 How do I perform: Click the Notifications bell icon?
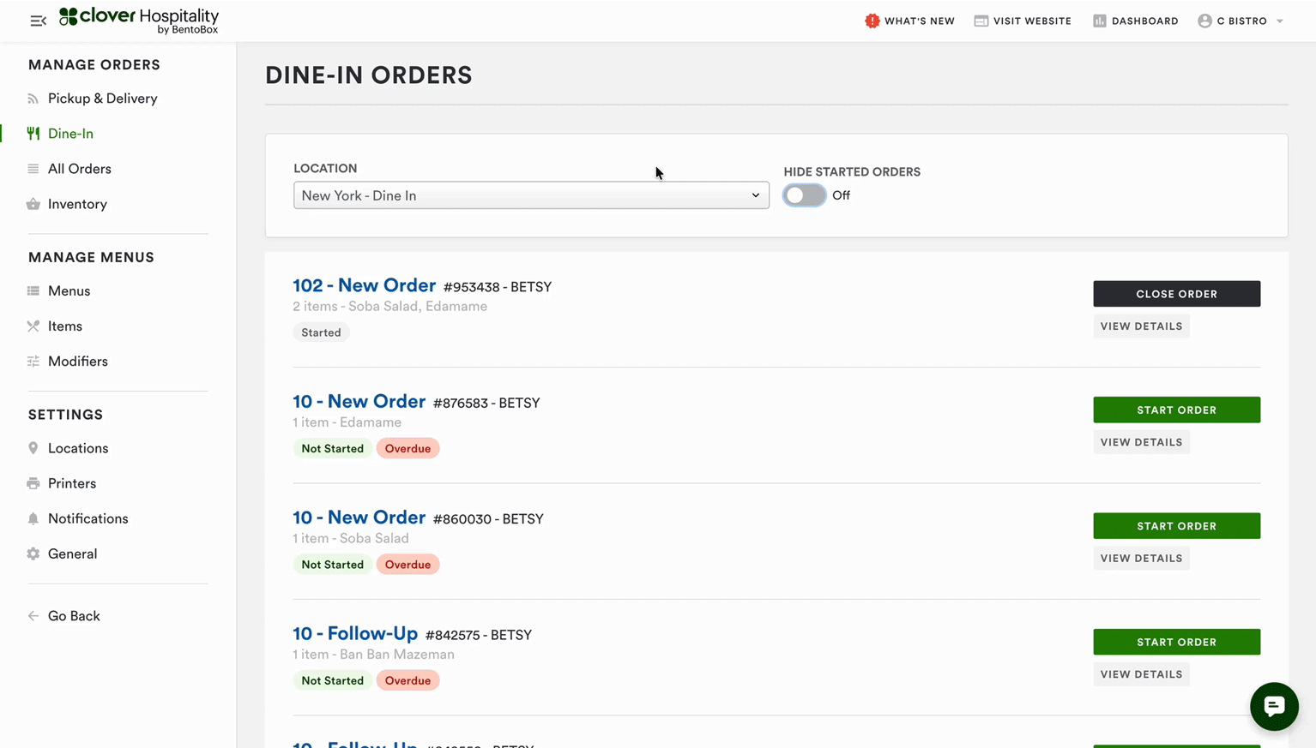tap(33, 518)
